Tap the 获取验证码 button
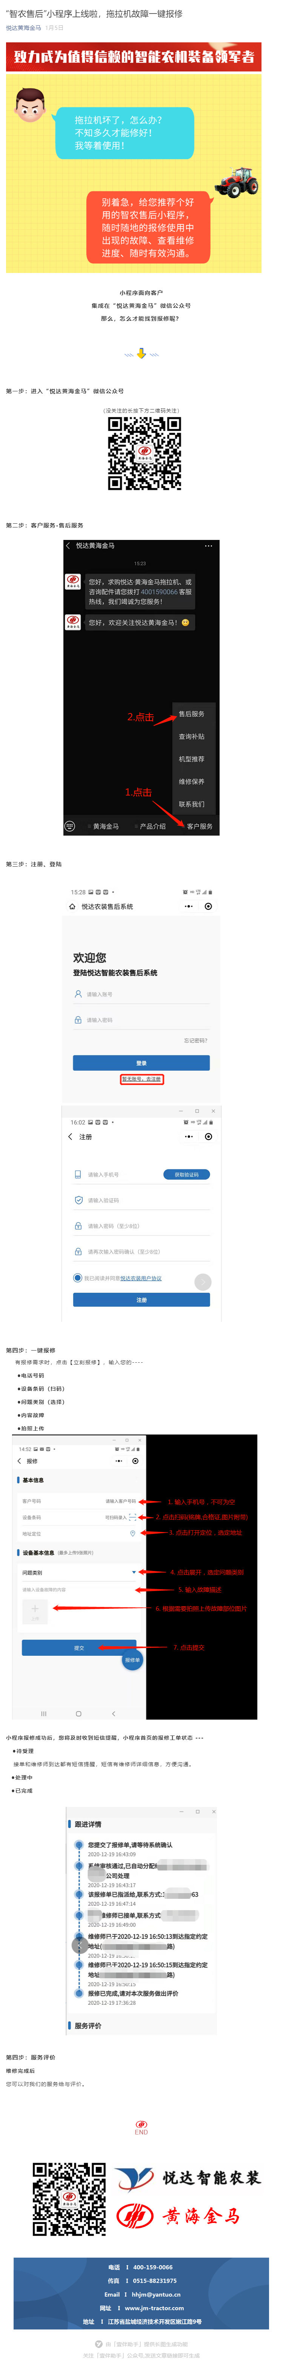283x2362 pixels. click(x=187, y=1175)
